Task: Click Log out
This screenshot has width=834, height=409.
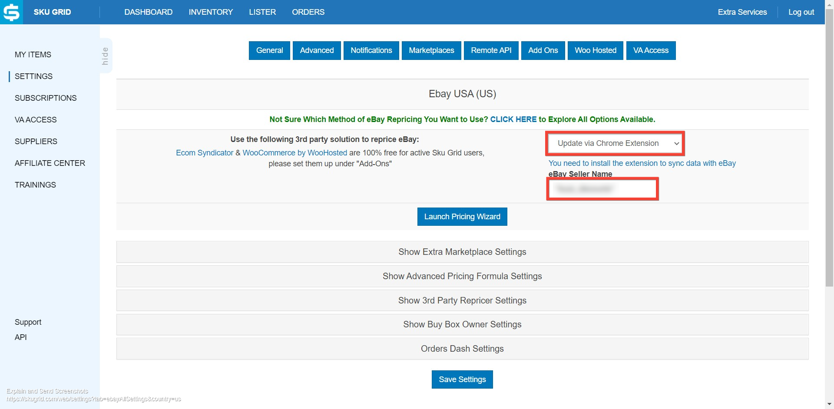Action: pyautogui.click(x=801, y=12)
